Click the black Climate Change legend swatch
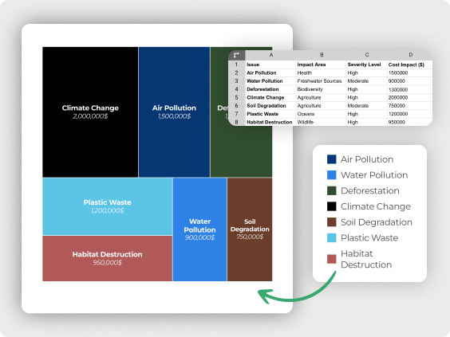This screenshot has width=450, height=337. click(x=331, y=206)
